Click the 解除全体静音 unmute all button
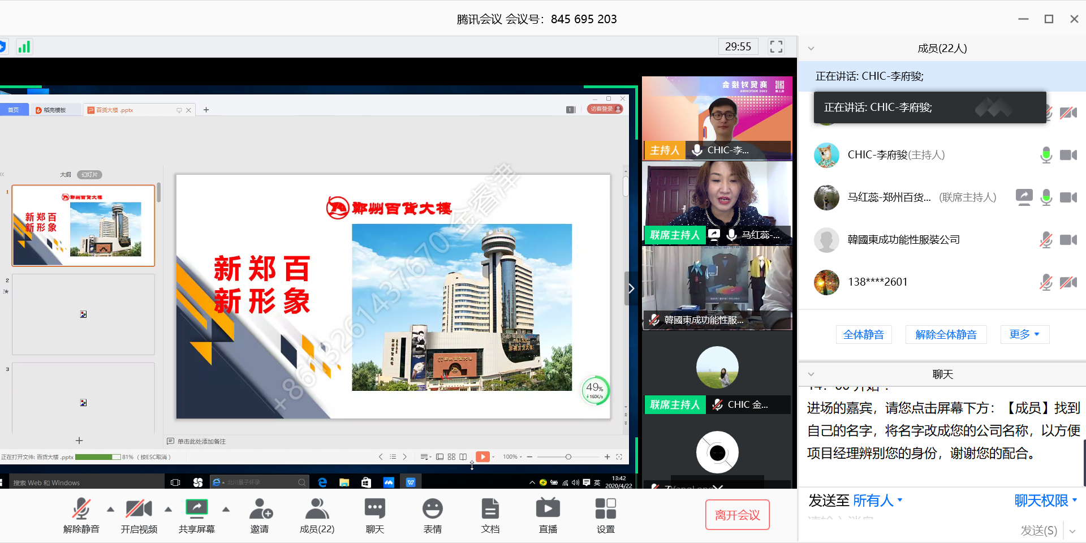 coord(946,334)
